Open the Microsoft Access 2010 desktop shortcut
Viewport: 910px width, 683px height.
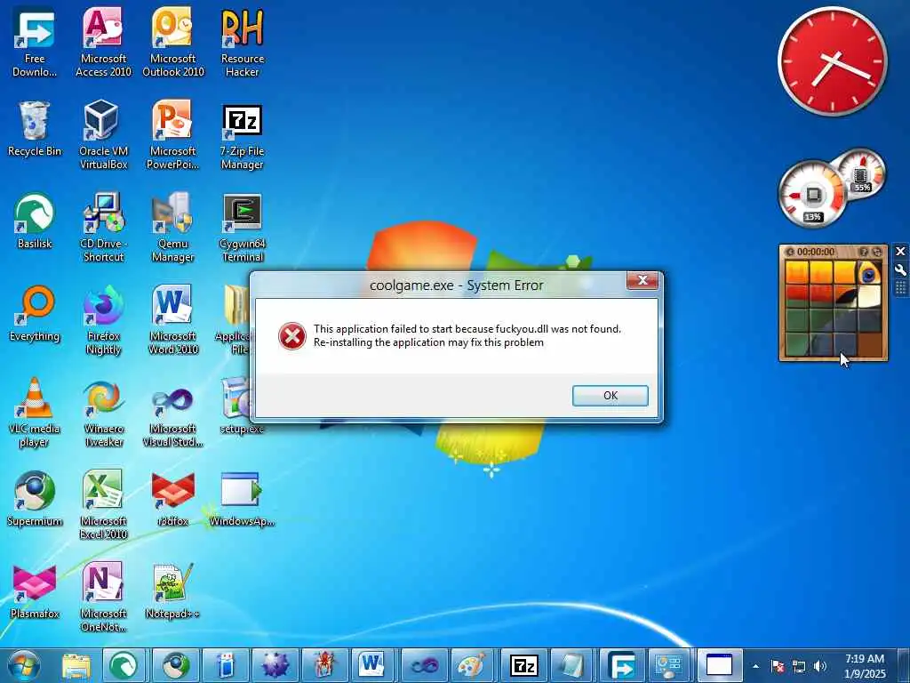click(x=103, y=44)
